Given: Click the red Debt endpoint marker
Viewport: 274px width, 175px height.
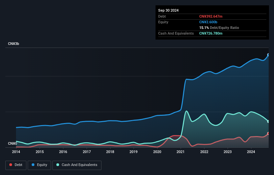Looking at the screenshot, I should coord(268,133).
